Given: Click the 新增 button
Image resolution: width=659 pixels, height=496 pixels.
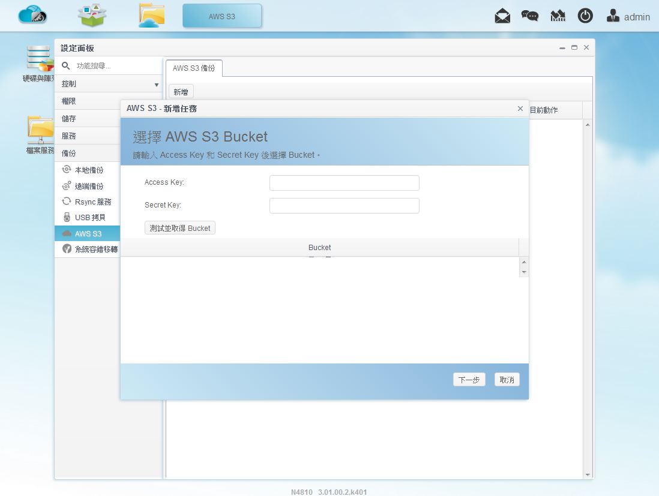Looking at the screenshot, I should [181, 92].
